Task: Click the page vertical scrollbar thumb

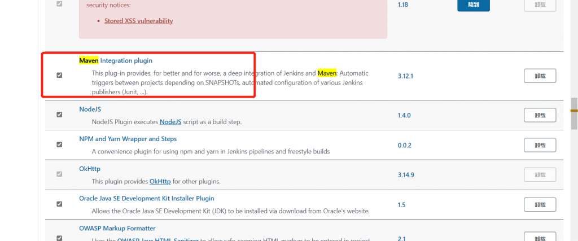Action: [x=574, y=113]
